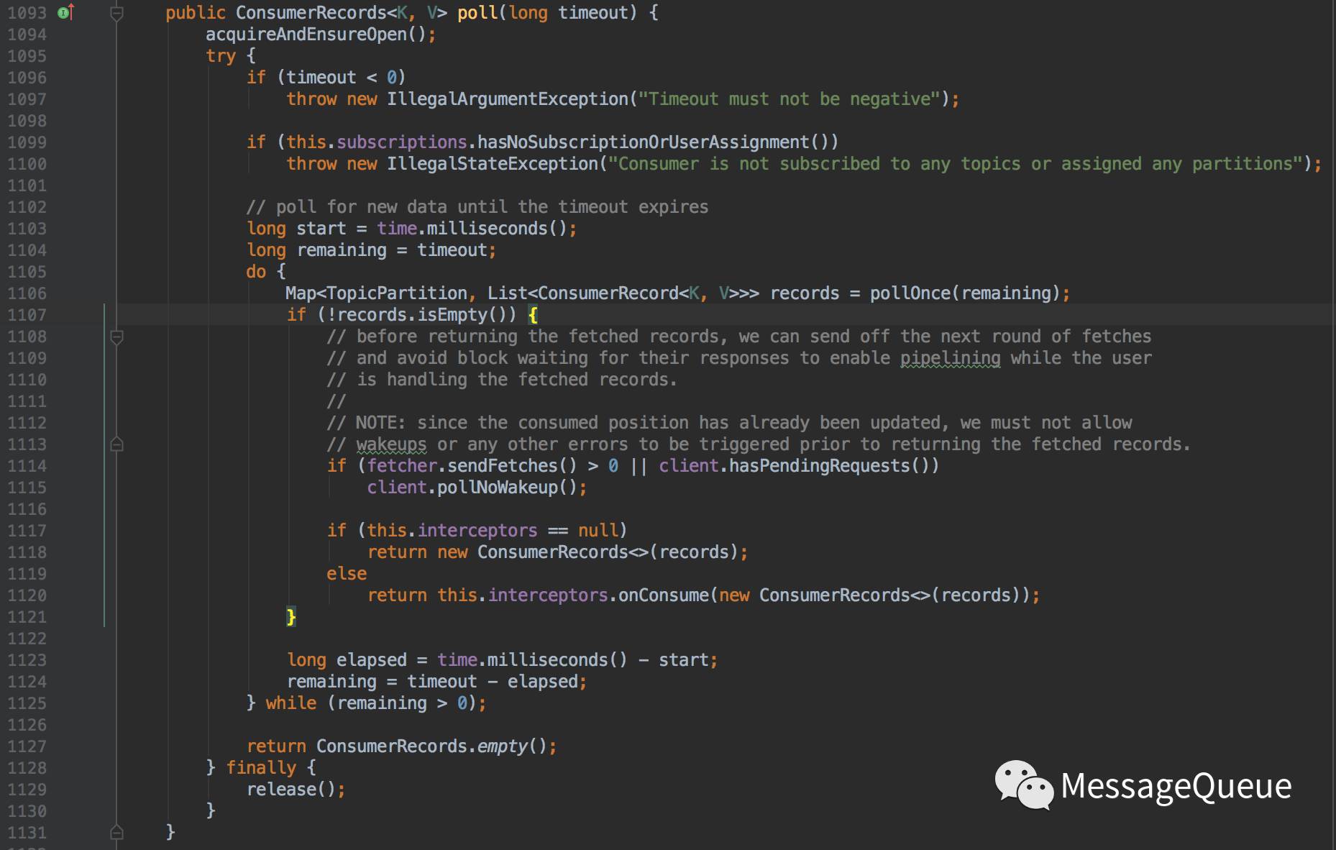Click the pollOnce method call
The height and width of the screenshot is (850, 1336).
click(x=910, y=293)
